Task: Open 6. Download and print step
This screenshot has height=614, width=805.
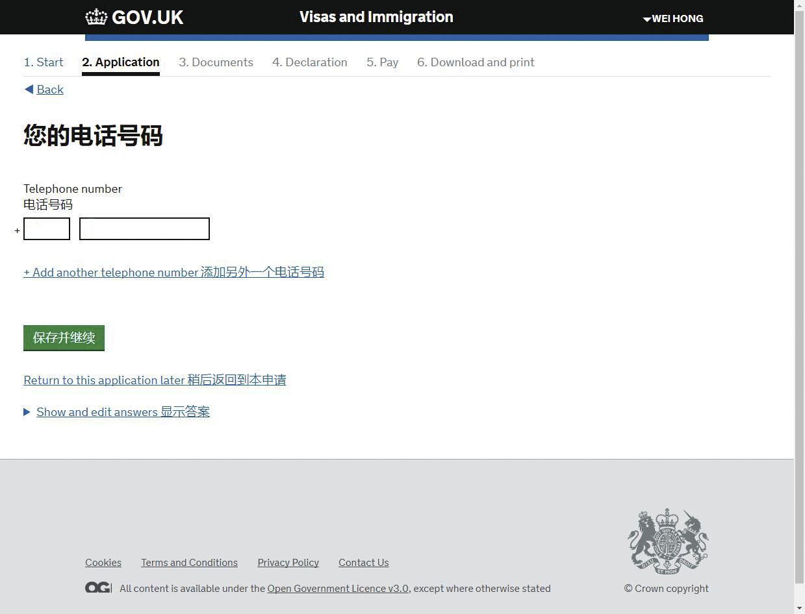Action: pyautogui.click(x=476, y=62)
